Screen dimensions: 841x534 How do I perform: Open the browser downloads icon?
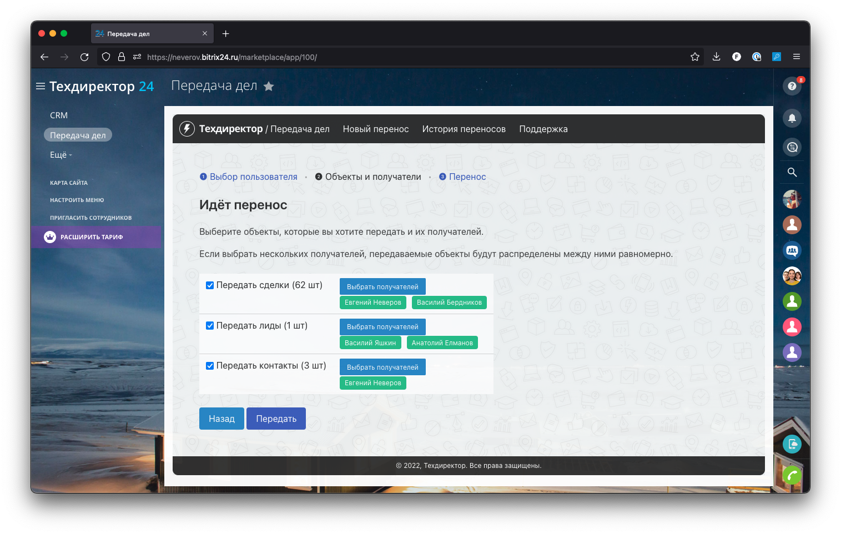(x=716, y=57)
